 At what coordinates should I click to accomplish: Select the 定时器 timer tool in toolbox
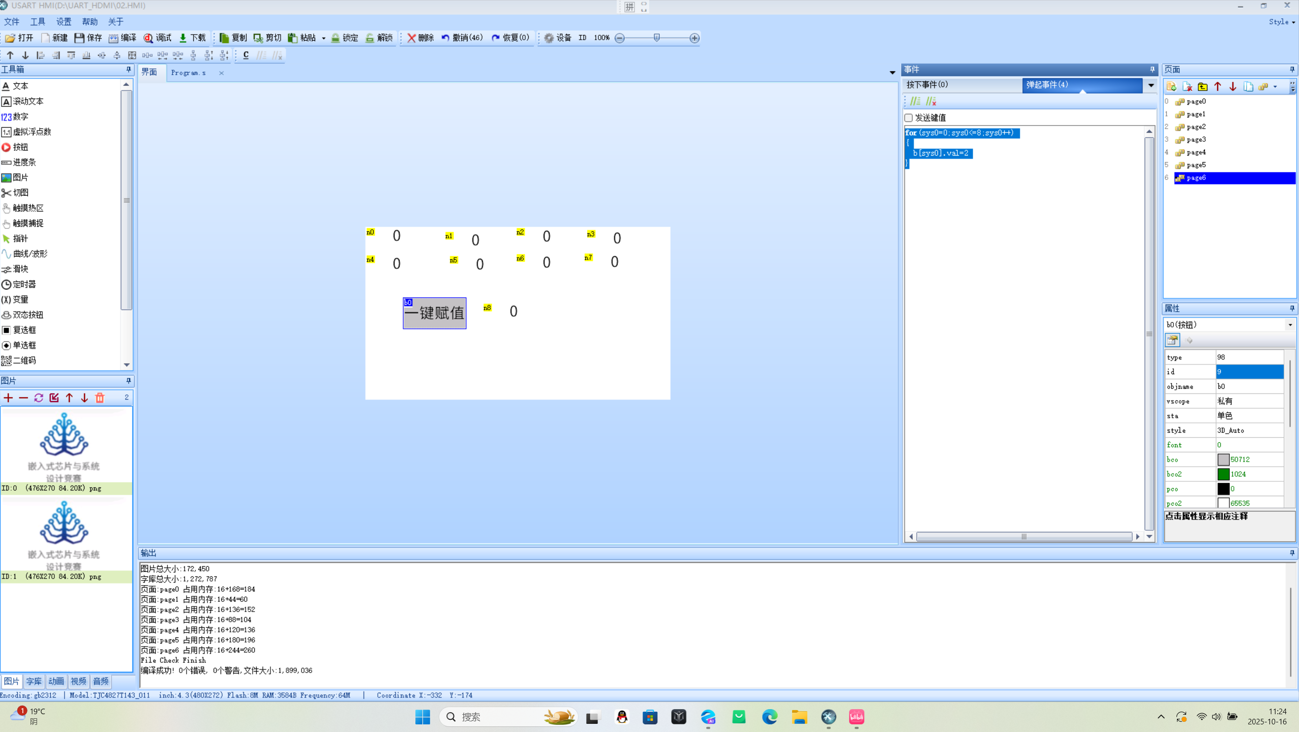[x=24, y=284]
